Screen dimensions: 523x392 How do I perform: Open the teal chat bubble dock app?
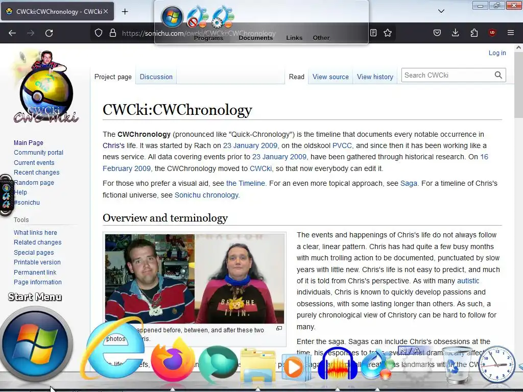[218, 363]
